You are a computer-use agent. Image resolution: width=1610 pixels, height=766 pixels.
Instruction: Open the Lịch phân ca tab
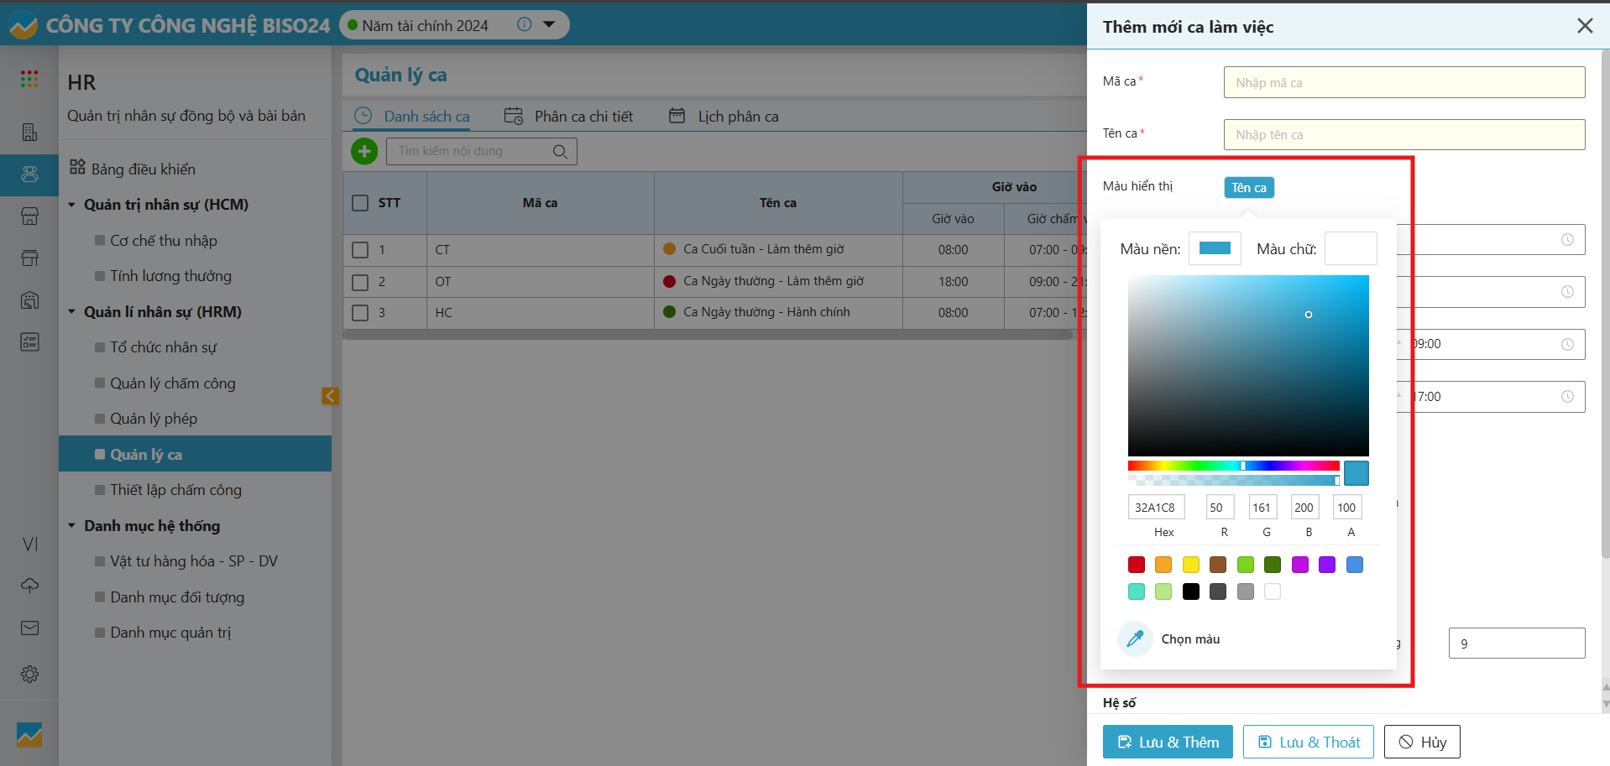tap(724, 117)
